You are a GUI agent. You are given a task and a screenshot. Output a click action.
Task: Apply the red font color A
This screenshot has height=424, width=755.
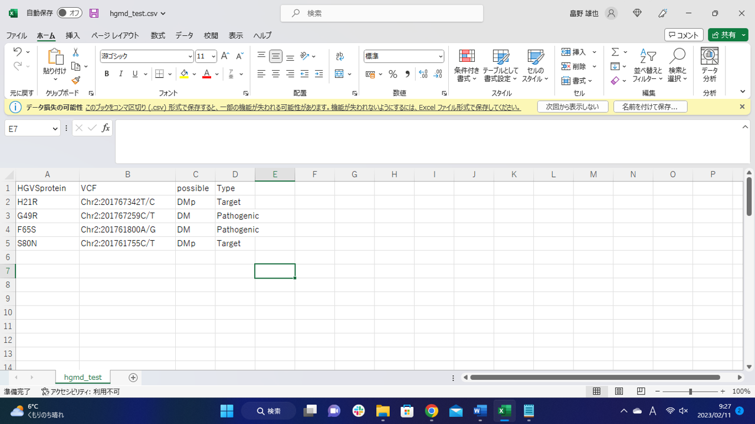click(x=206, y=74)
